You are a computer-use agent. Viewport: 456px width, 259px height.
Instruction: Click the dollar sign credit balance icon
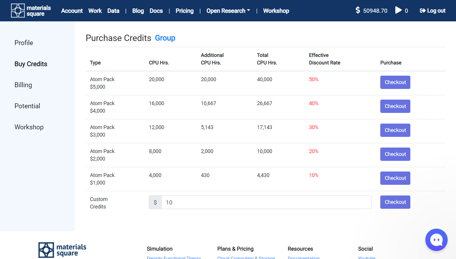coord(358,10)
